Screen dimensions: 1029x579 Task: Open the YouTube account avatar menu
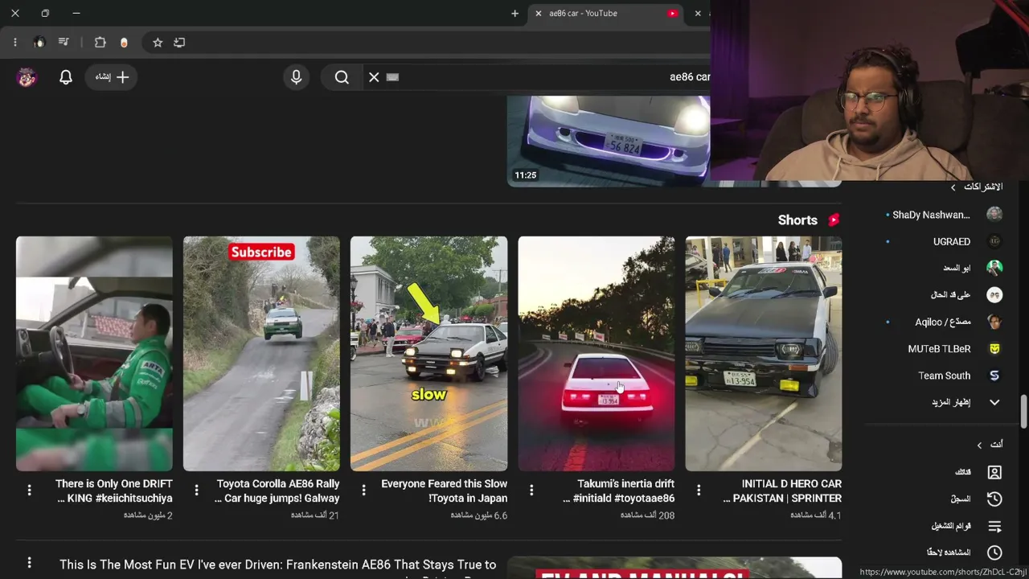[27, 77]
